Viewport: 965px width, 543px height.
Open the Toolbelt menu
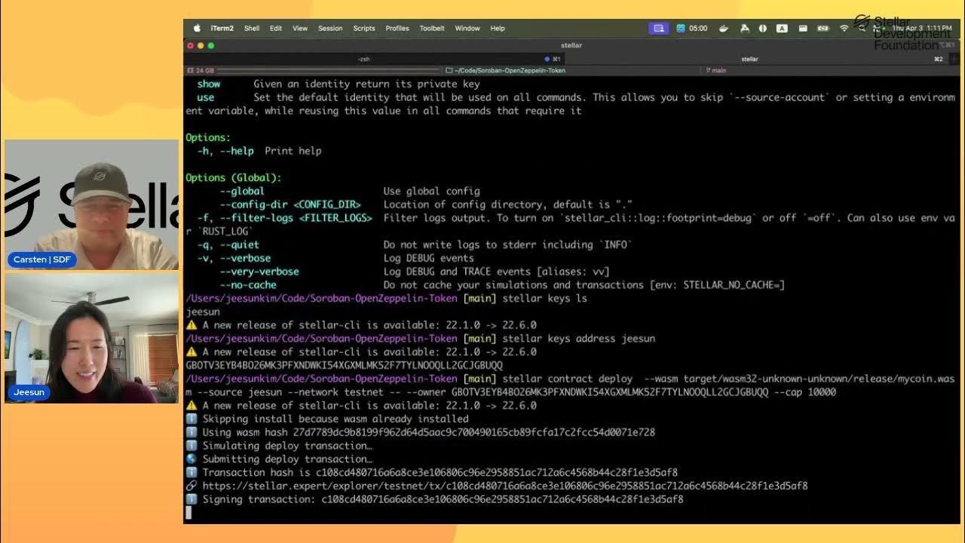pyautogui.click(x=432, y=28)
